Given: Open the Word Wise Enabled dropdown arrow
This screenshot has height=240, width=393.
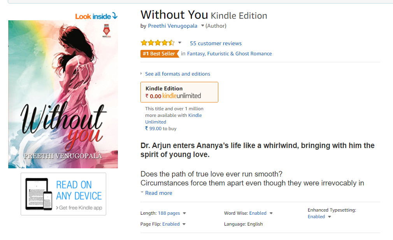Looking at the screenshot, I should point(271,214).
